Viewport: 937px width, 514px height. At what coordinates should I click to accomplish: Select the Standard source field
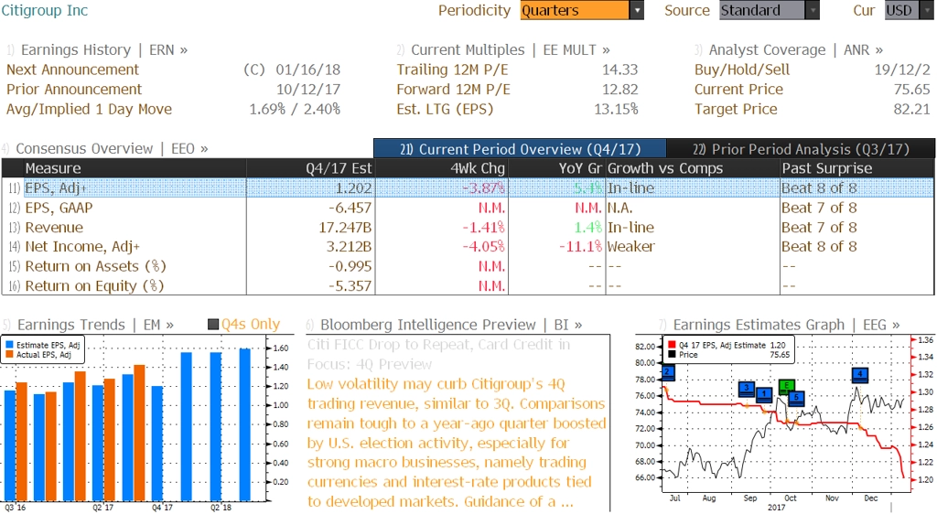pyautogui.click(x=762, y=11)
